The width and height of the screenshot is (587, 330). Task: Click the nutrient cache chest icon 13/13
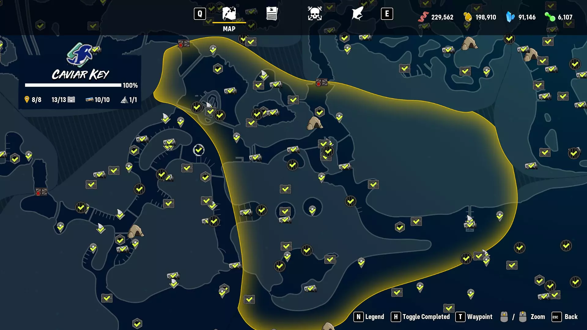71,100
